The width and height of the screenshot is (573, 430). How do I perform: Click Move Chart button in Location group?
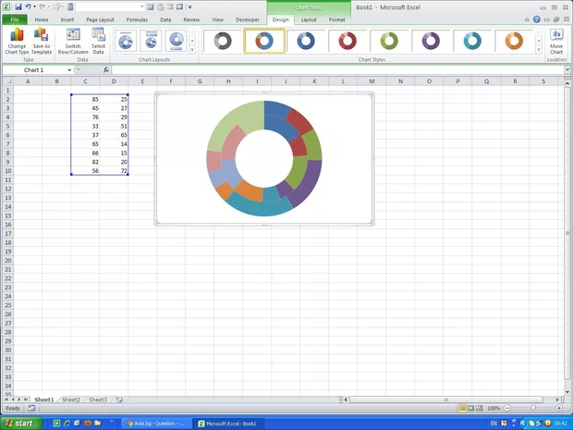556,42
